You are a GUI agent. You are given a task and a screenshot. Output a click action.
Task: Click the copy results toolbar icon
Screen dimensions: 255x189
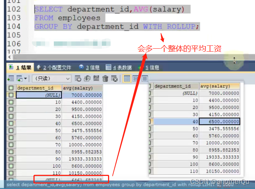tap(20, 79)
